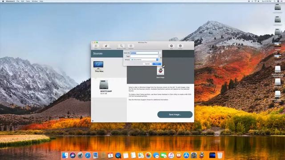The width and height of the screenshot is (285, 160).
Task: Click the search magnifier toolbar icon in Winclone
Action: pos(121,46)
